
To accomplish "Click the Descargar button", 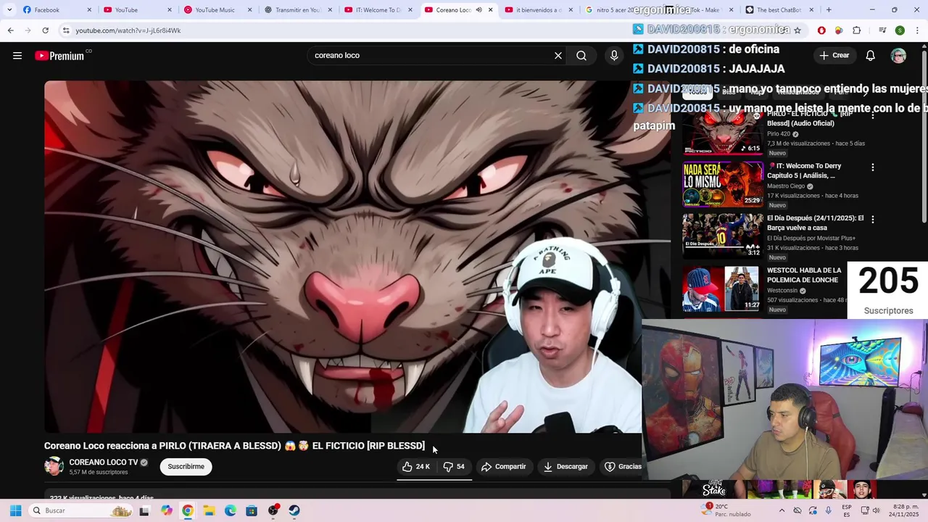I will tap(565, 467).
